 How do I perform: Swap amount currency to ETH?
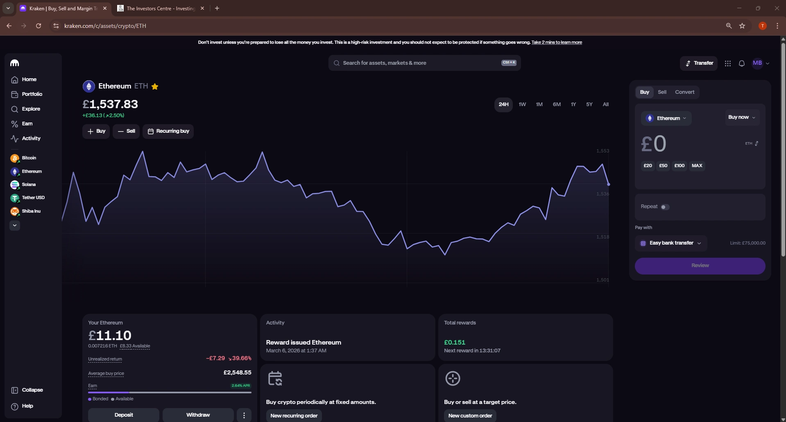(752, 143)
